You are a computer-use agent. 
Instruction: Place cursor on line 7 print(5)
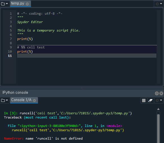pos(25,39)
